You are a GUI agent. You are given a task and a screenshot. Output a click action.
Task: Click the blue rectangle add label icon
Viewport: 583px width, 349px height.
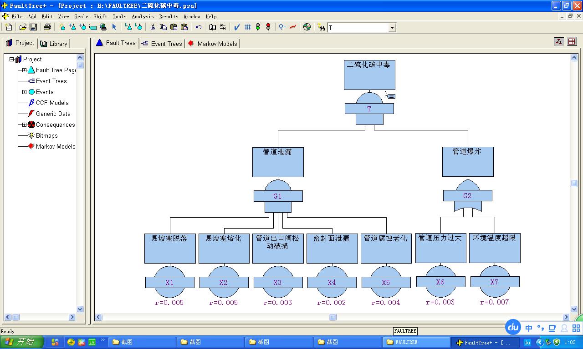tap(93, 27)
